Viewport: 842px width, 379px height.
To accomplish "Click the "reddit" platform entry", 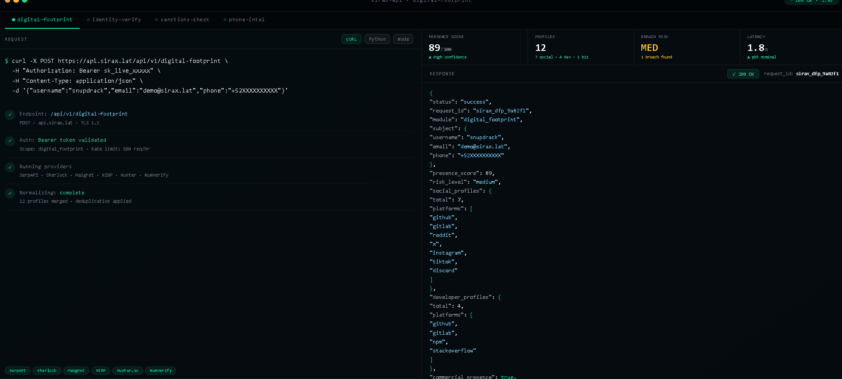I will click(443, 235).
